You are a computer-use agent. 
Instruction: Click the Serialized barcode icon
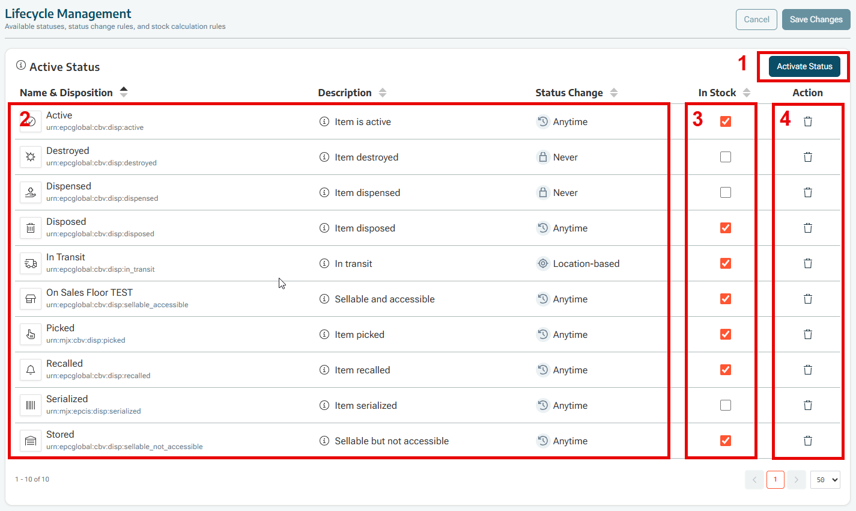(x=31, y=405)
